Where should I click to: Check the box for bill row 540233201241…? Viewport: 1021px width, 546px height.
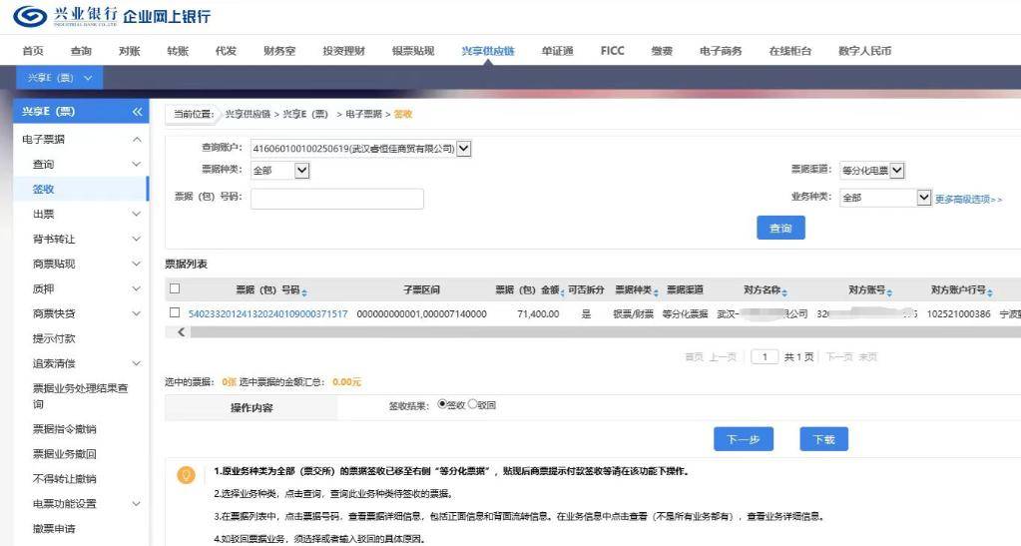(x=175, y=312)
